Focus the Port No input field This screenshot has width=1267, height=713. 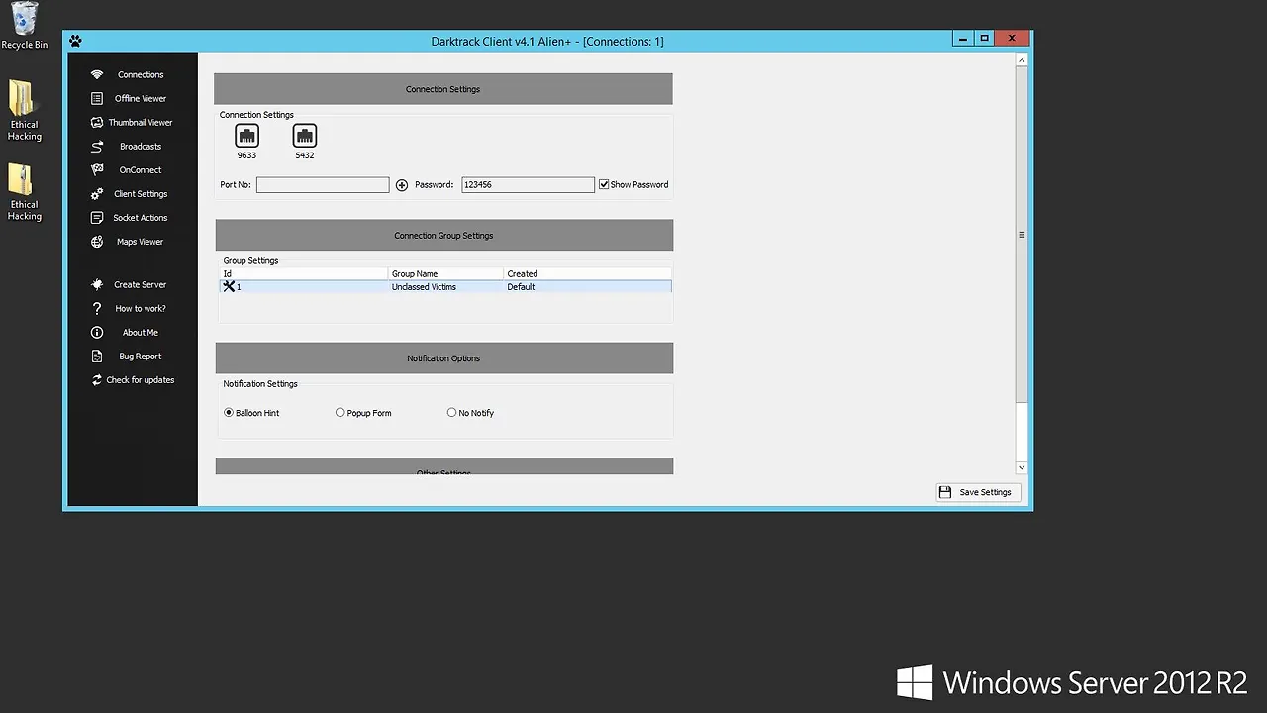point(323,185)
